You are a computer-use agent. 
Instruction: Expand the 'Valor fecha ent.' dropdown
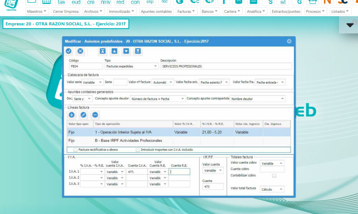coord(214,82)
